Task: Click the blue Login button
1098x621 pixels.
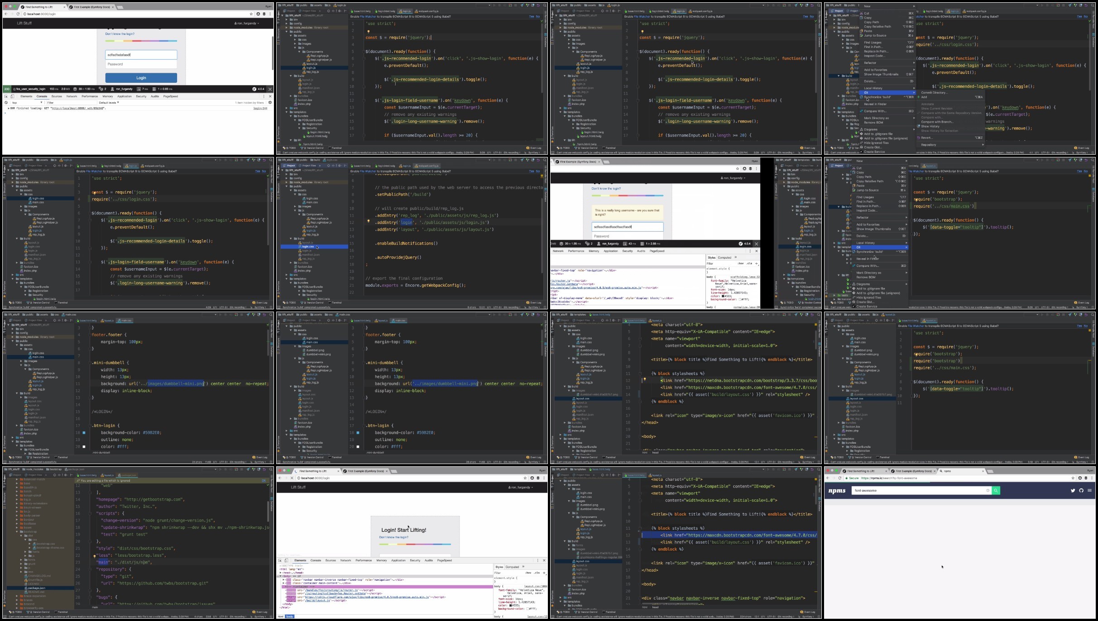Action: (x=141, y=78)
